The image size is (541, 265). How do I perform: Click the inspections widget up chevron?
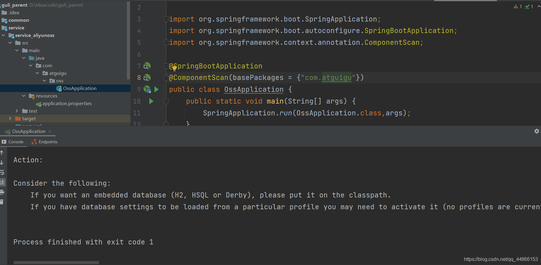point(539,7)
